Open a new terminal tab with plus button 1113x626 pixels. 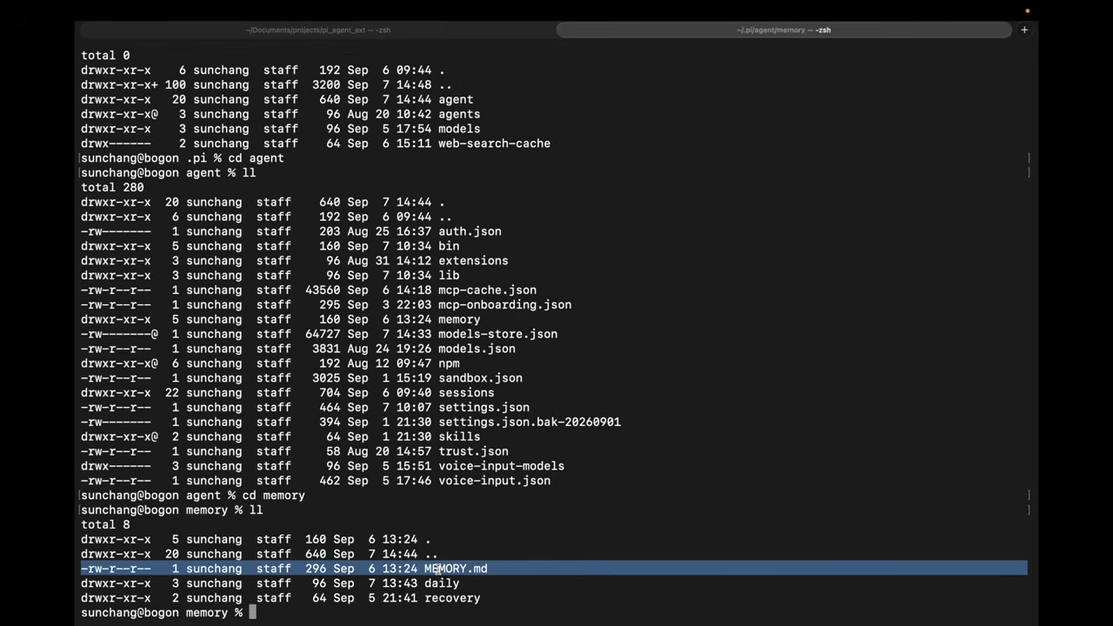(x=1024, y=30)
